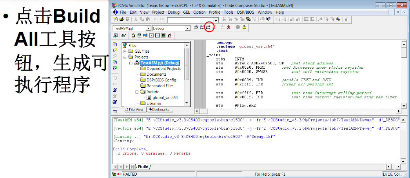Click the Animate icon at sidebar bottom
This screenshot has height=178, width=410.
tap(115, 102)
